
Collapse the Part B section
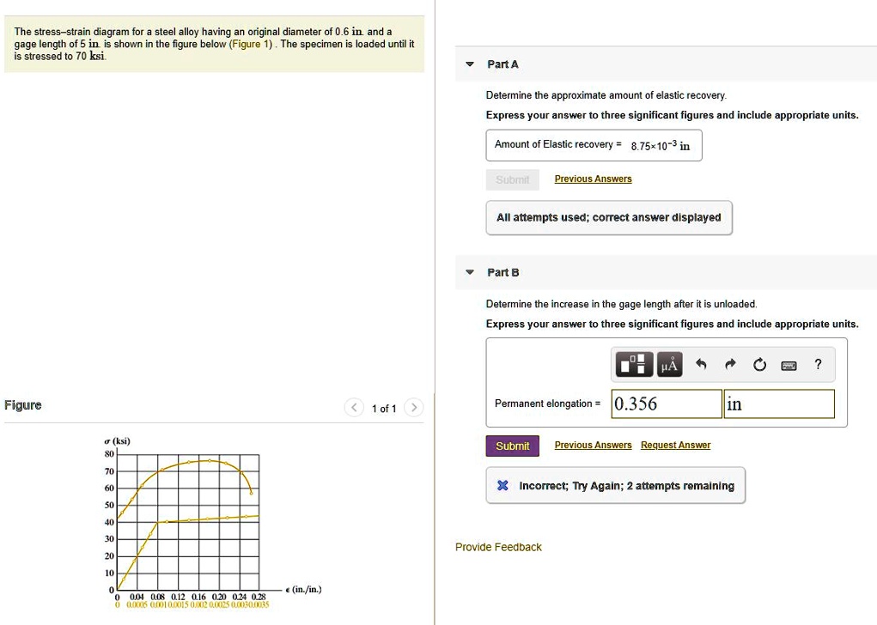coord(469,272)
